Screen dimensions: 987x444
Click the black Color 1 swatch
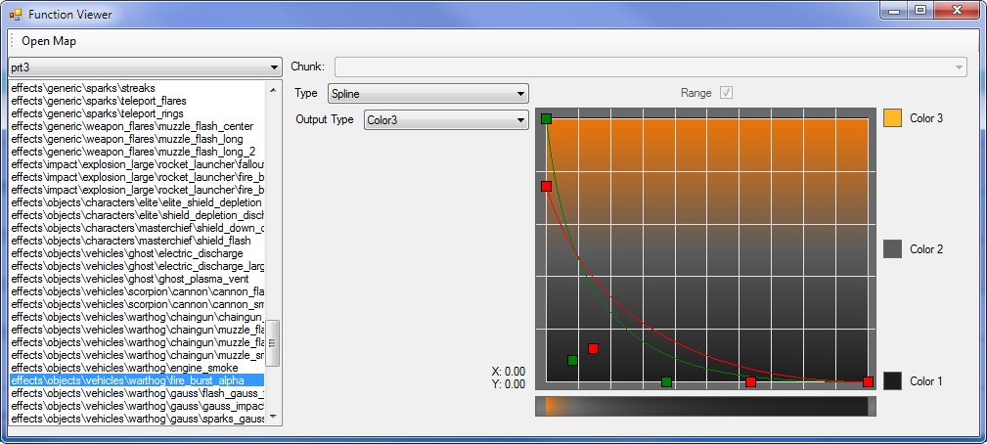coord(892,381)
